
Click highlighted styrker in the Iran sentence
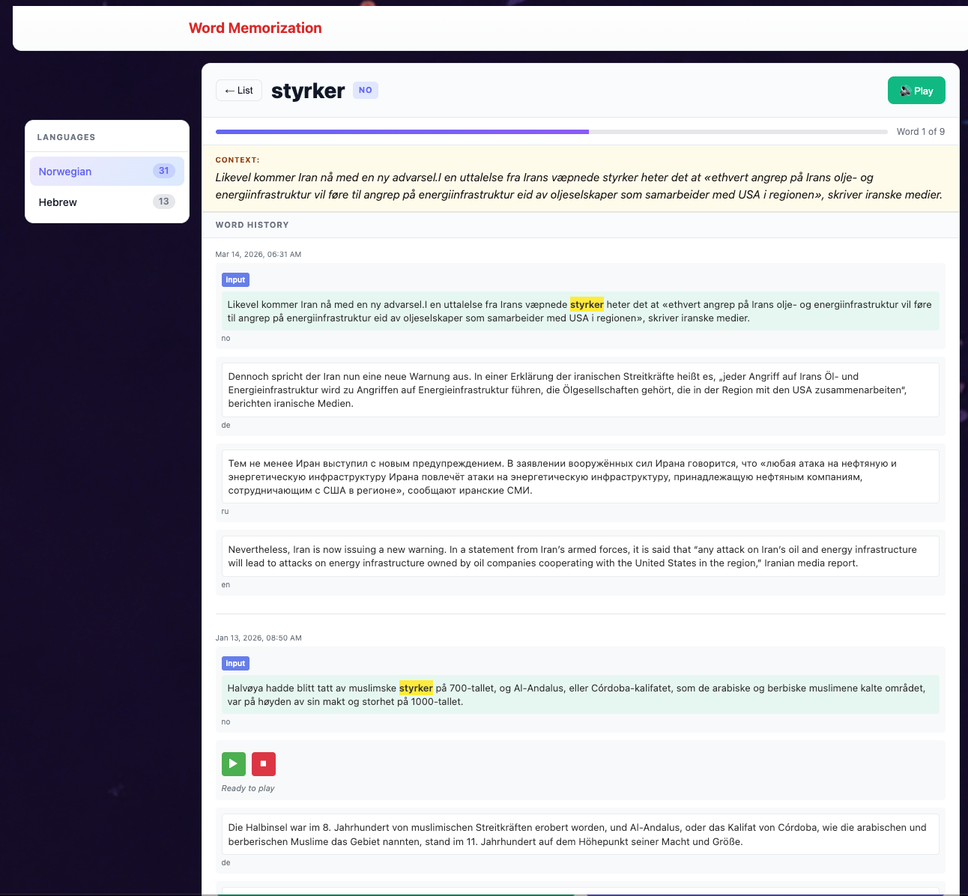click(x=587, y=305)
